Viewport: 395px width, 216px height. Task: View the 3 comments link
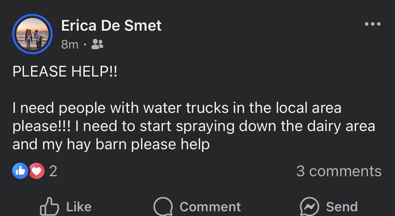(x=339, y=171)
